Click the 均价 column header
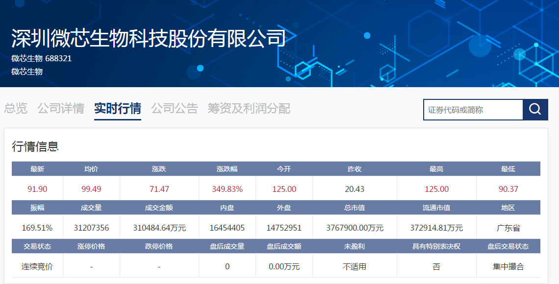The image size is (559, 284). pos(91,169)
